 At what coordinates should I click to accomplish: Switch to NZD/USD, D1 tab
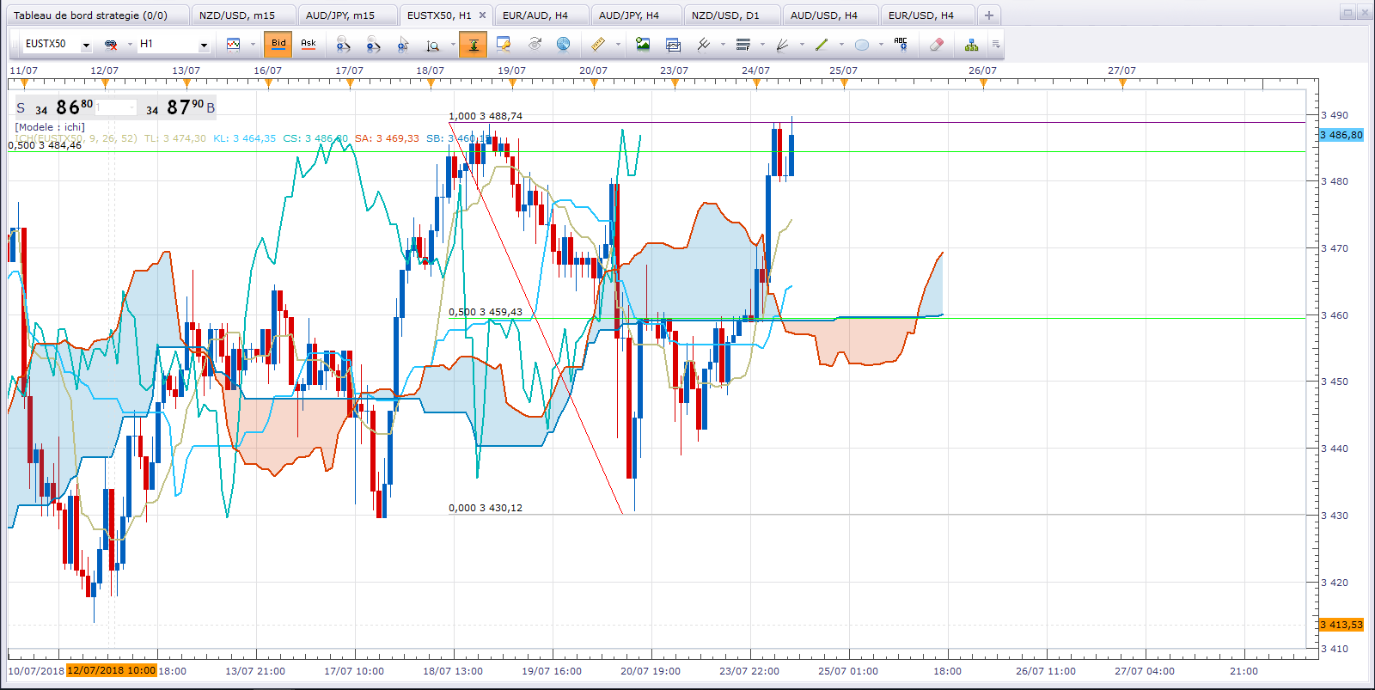(x=732, y=15)
